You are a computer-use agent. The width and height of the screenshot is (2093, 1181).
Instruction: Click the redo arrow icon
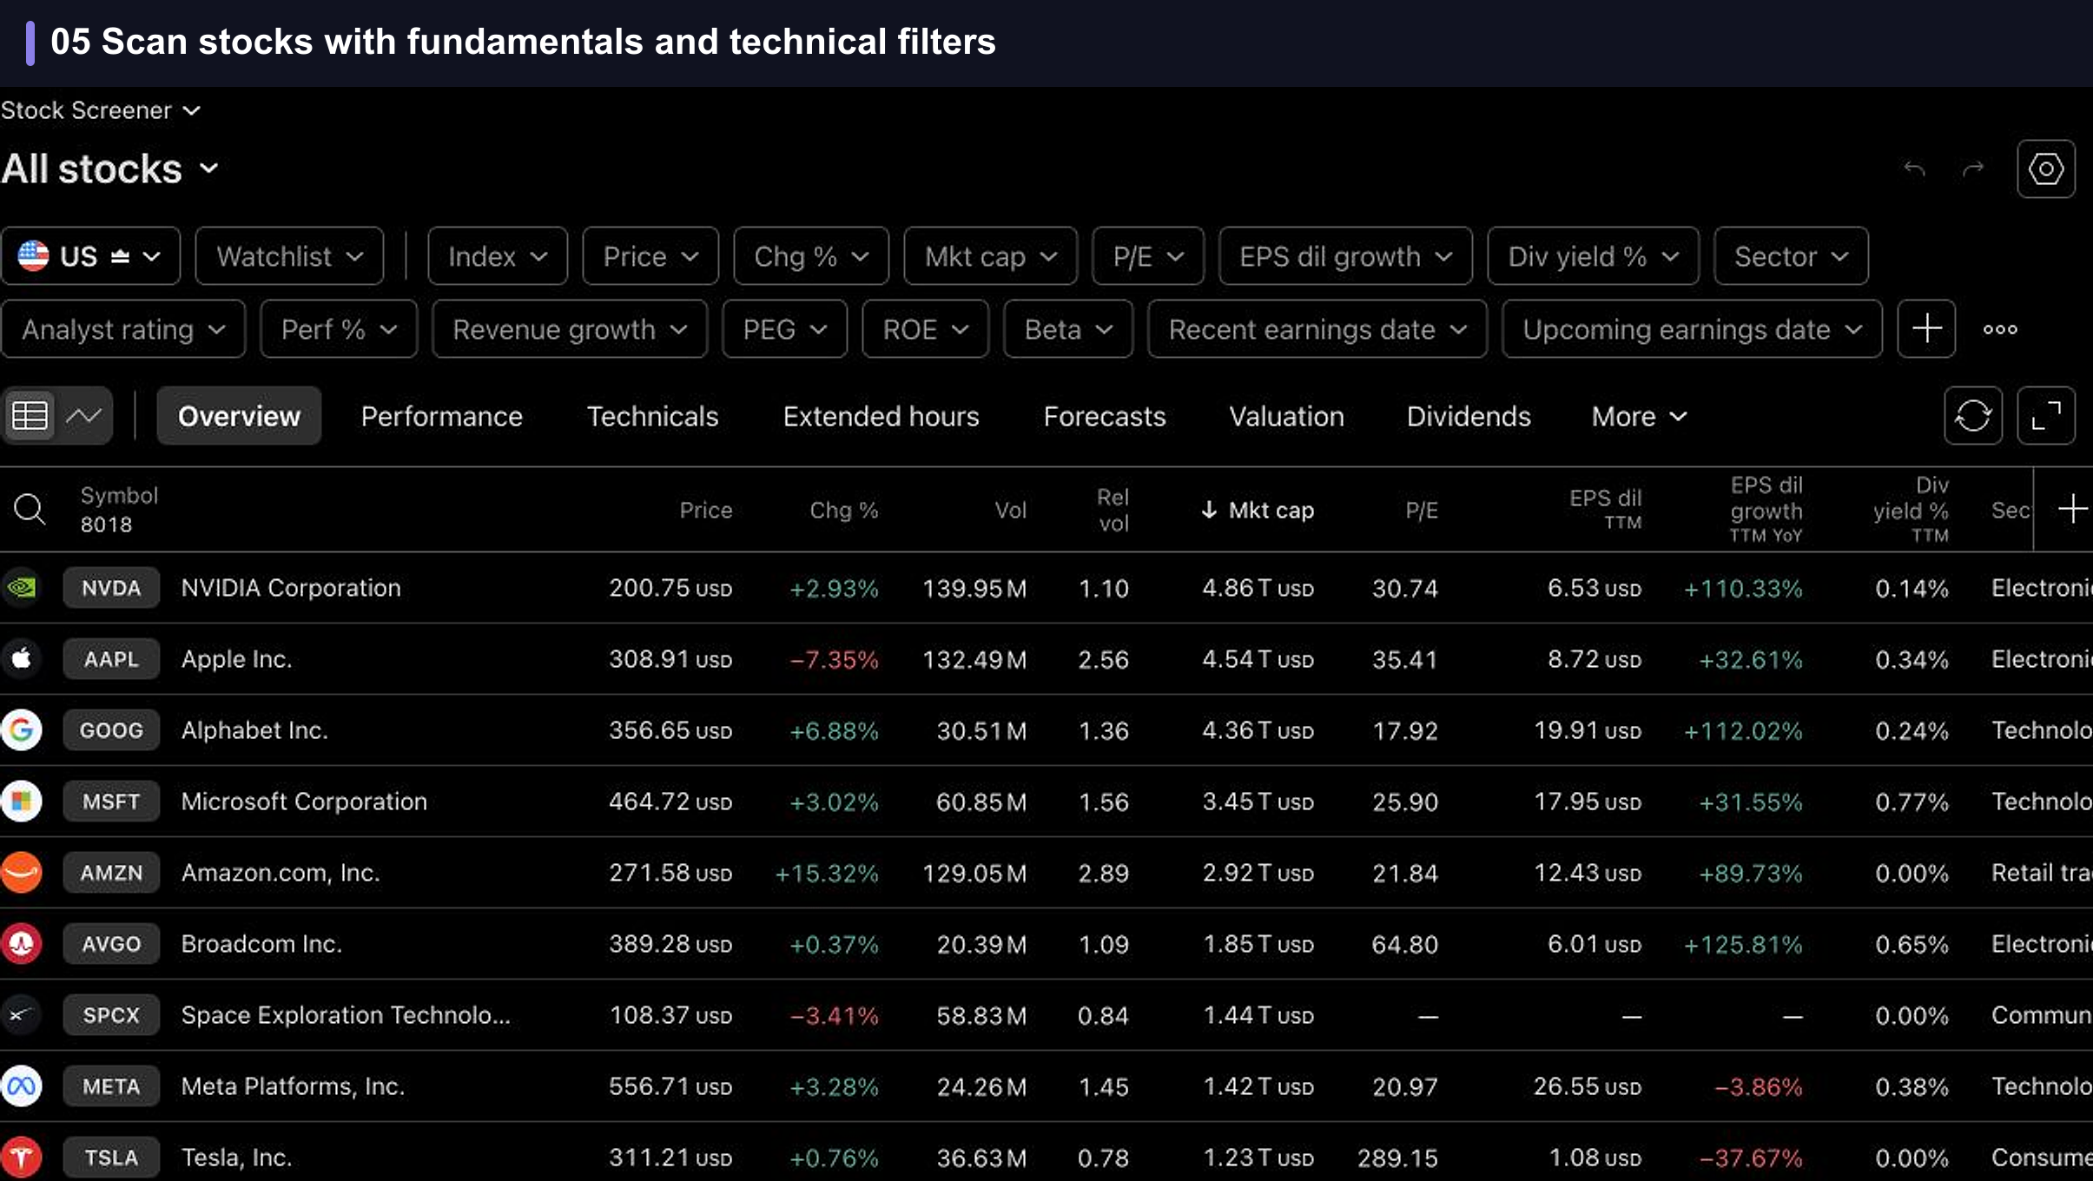1973,168
